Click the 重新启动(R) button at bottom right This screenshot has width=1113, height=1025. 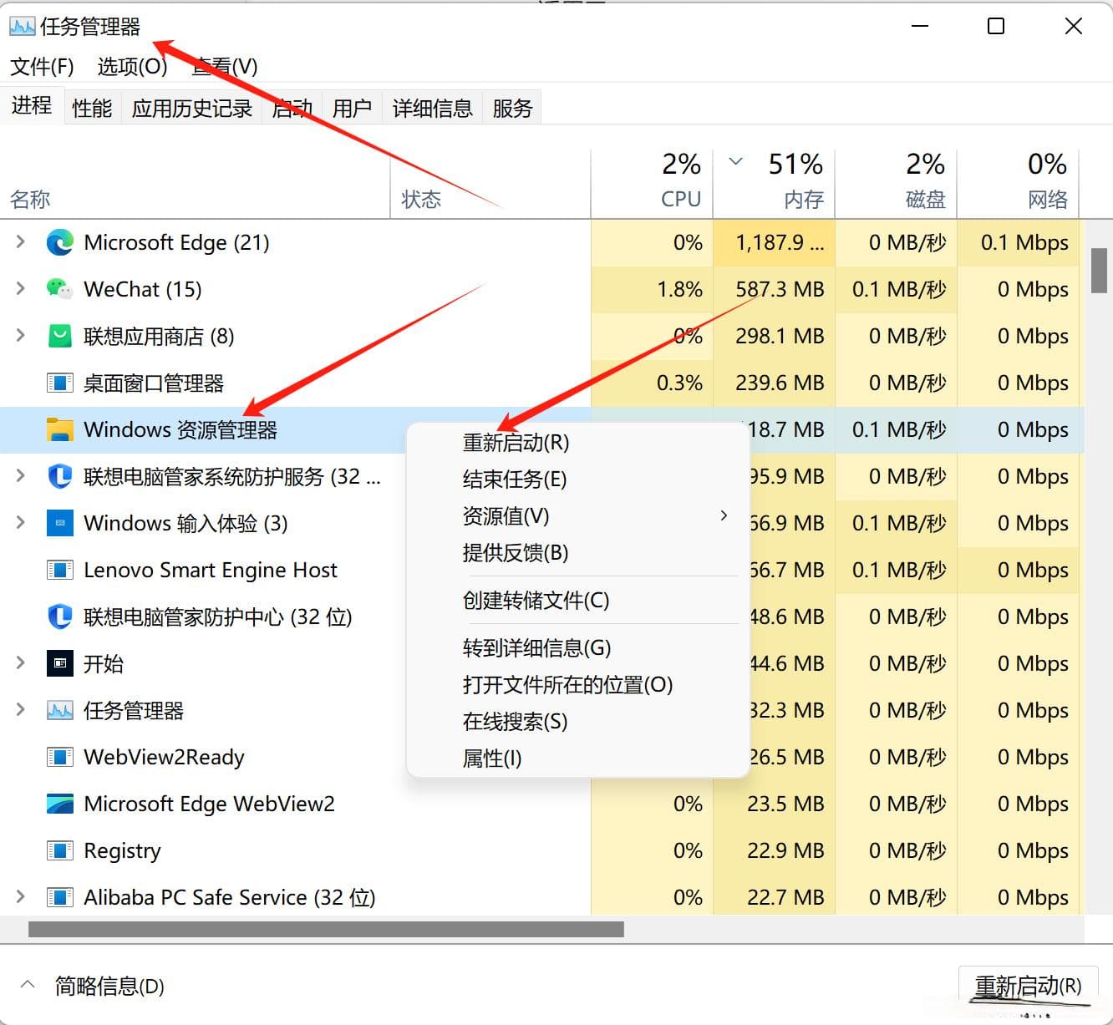tap(1028, 986)
